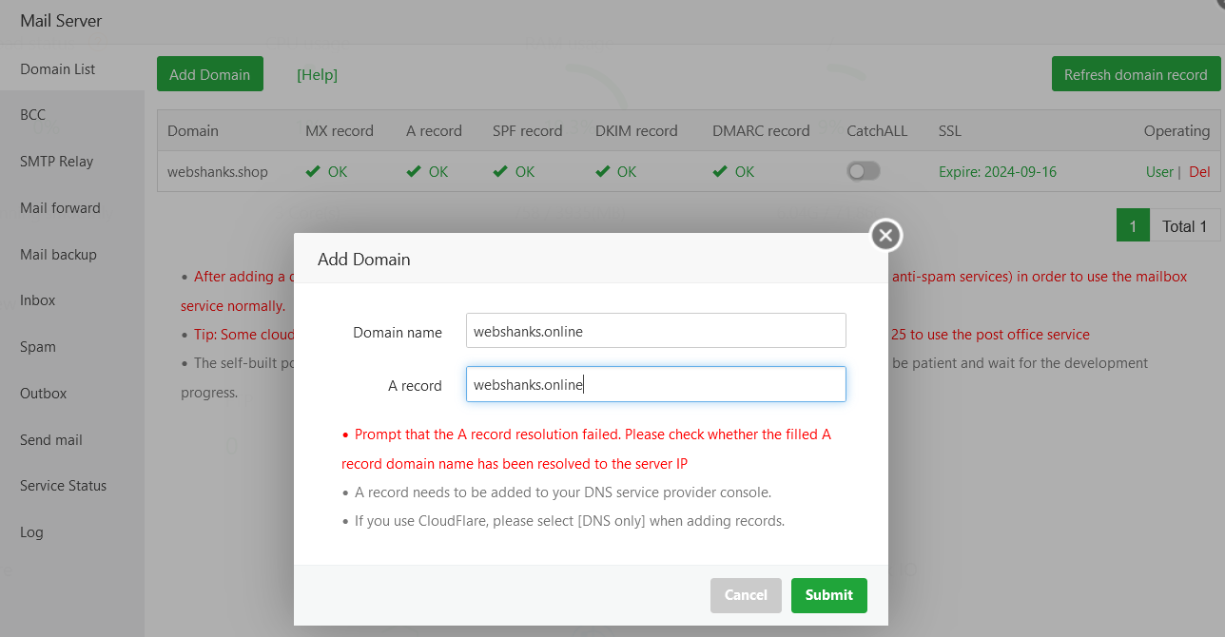Click the SPF record column header

click(x=528, y=131)
